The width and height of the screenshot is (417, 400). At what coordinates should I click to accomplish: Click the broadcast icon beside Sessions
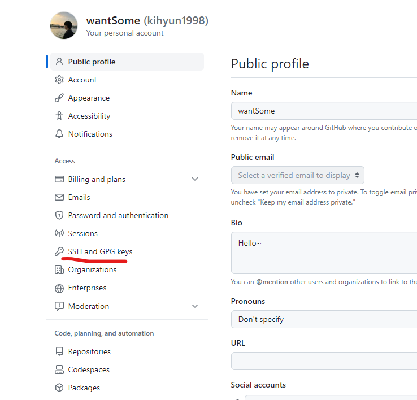59,233
